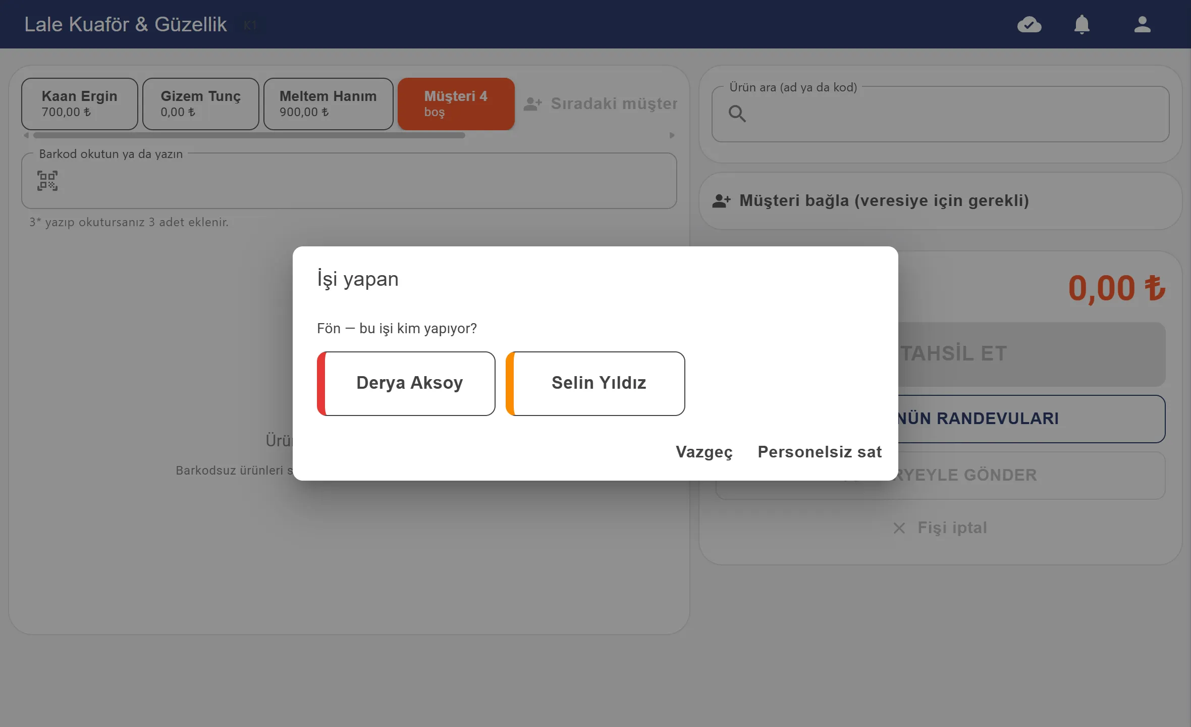The height and width of the screenshot is (727, 1191).
Task: Click the left scroll arrow of tabs
Action: pos(26,135)
